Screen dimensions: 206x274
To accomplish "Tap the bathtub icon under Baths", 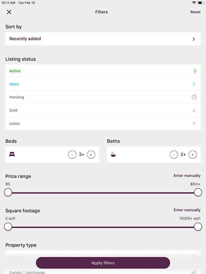I will point(113,154).
